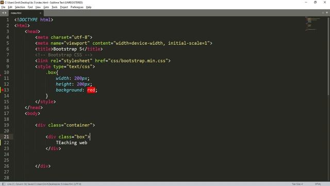Click the Sublime Text app icon in title bar

click(2, 2)
